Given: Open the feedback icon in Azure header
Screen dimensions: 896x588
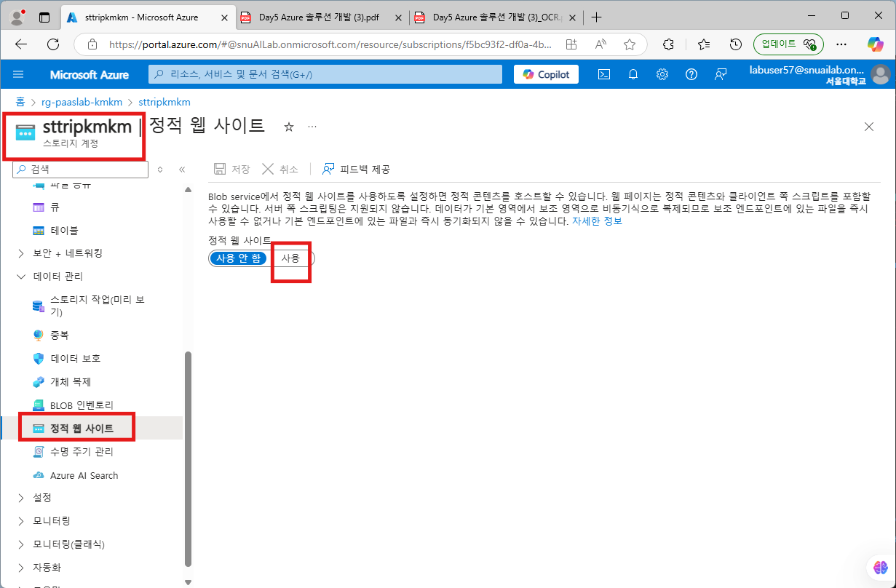Looking at the screenshot, I should pos(721,74).
